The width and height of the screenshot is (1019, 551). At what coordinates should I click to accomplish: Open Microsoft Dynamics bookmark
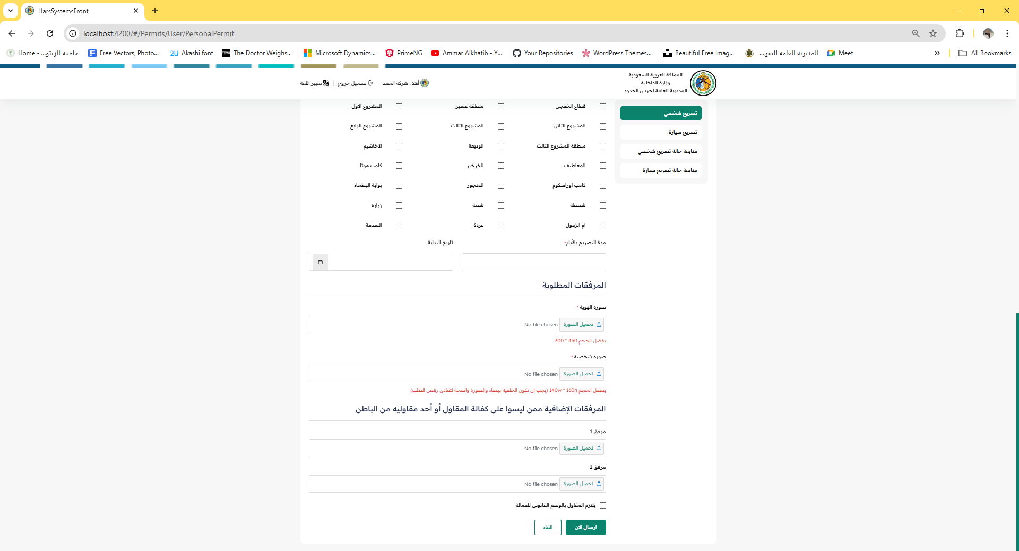[340, 53]
